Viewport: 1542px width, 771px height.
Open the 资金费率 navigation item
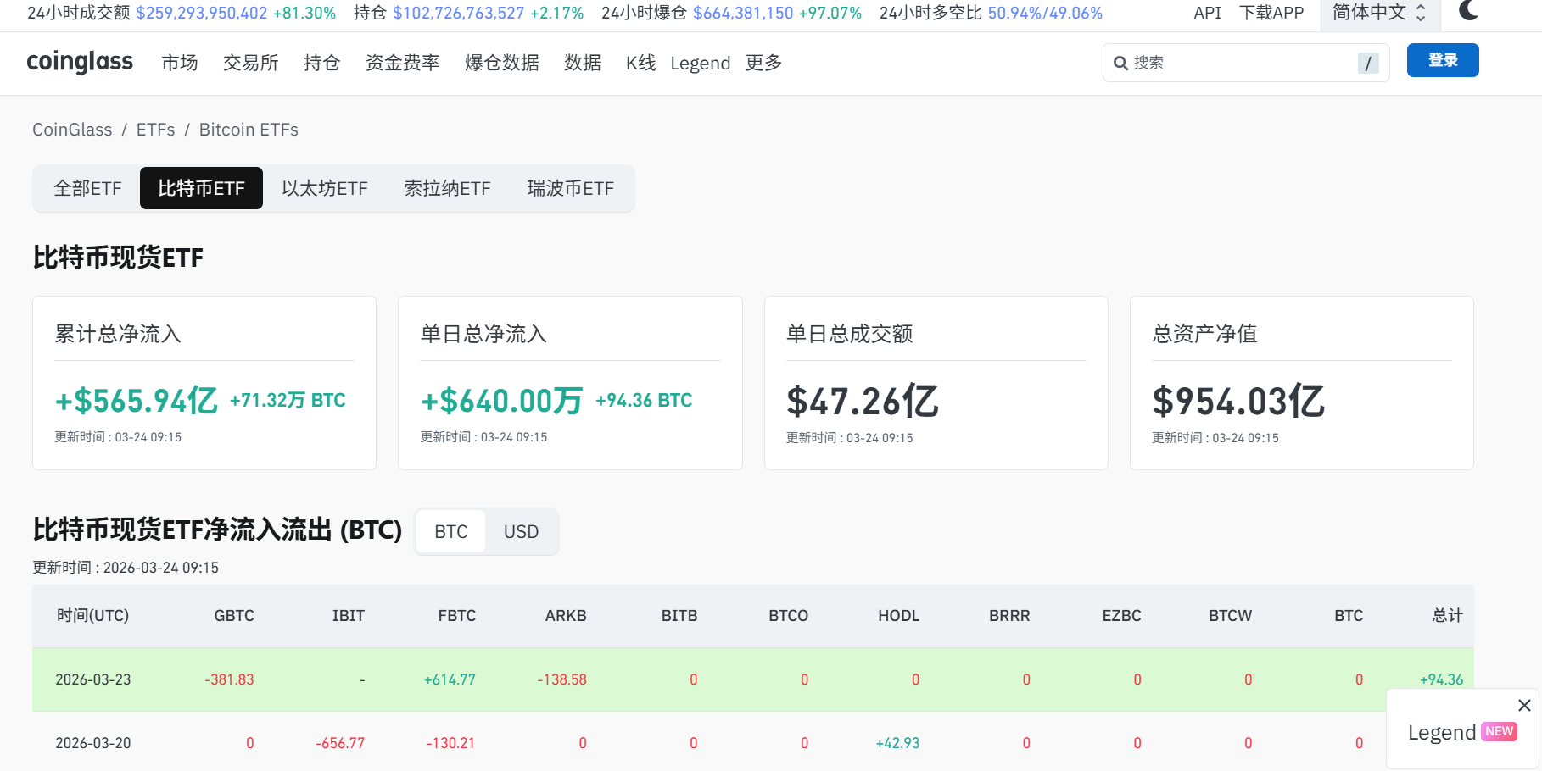click(402, 63)
